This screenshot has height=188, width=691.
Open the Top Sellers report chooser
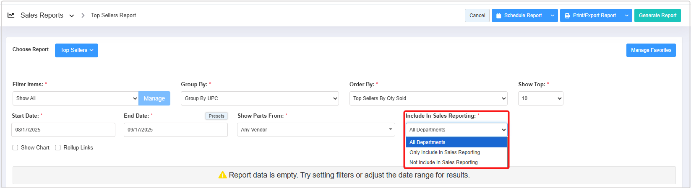[76, 50]
